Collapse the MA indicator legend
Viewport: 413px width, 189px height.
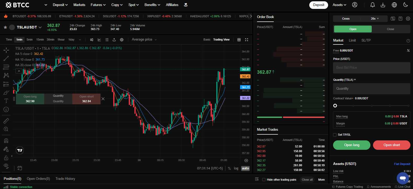tap(19, 71)
